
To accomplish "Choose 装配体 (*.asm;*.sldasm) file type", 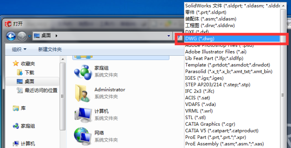I will 232,19.
